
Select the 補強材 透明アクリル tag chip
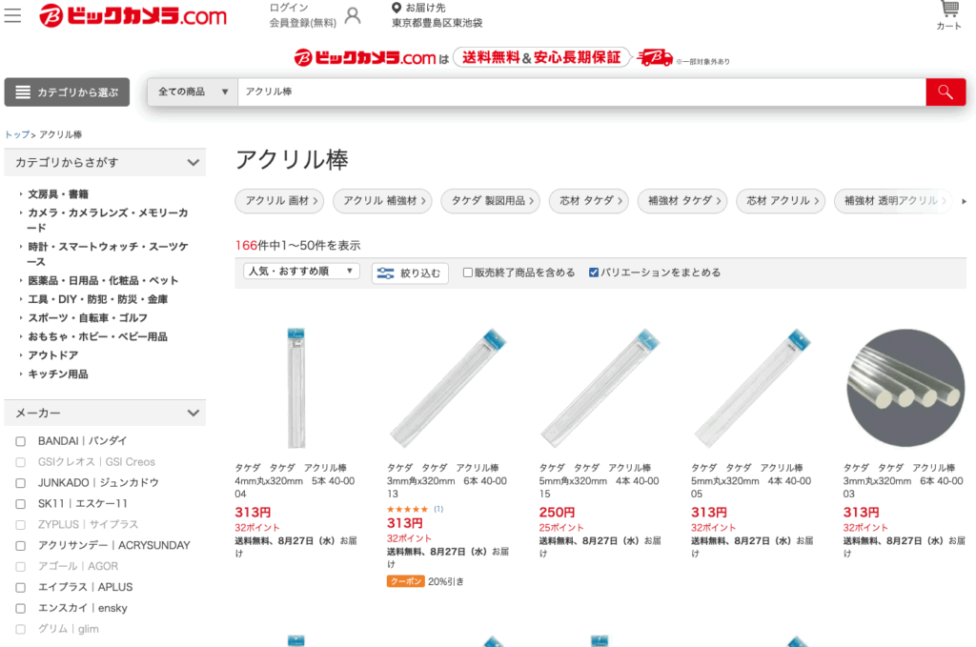[x=893, y=201]
